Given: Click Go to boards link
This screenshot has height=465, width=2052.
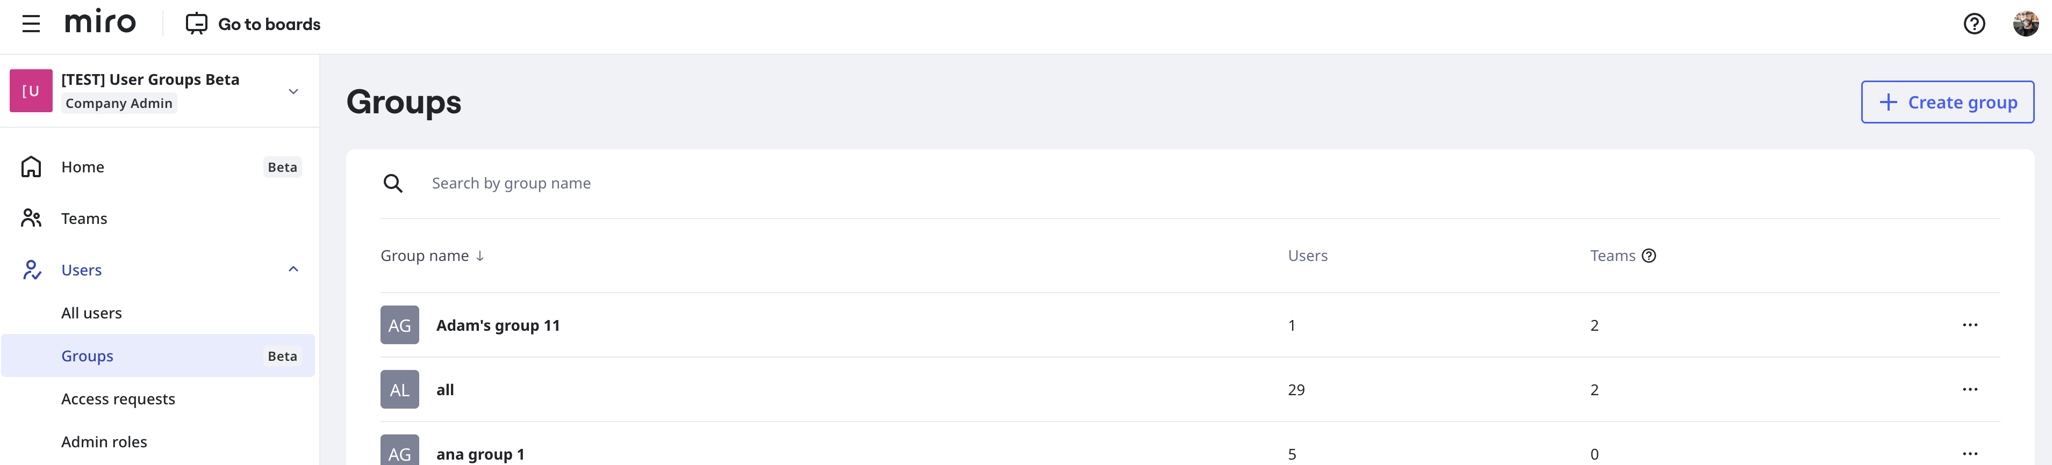Looking at the screenshot, I should pyautogui.click(x=253, y=24).
